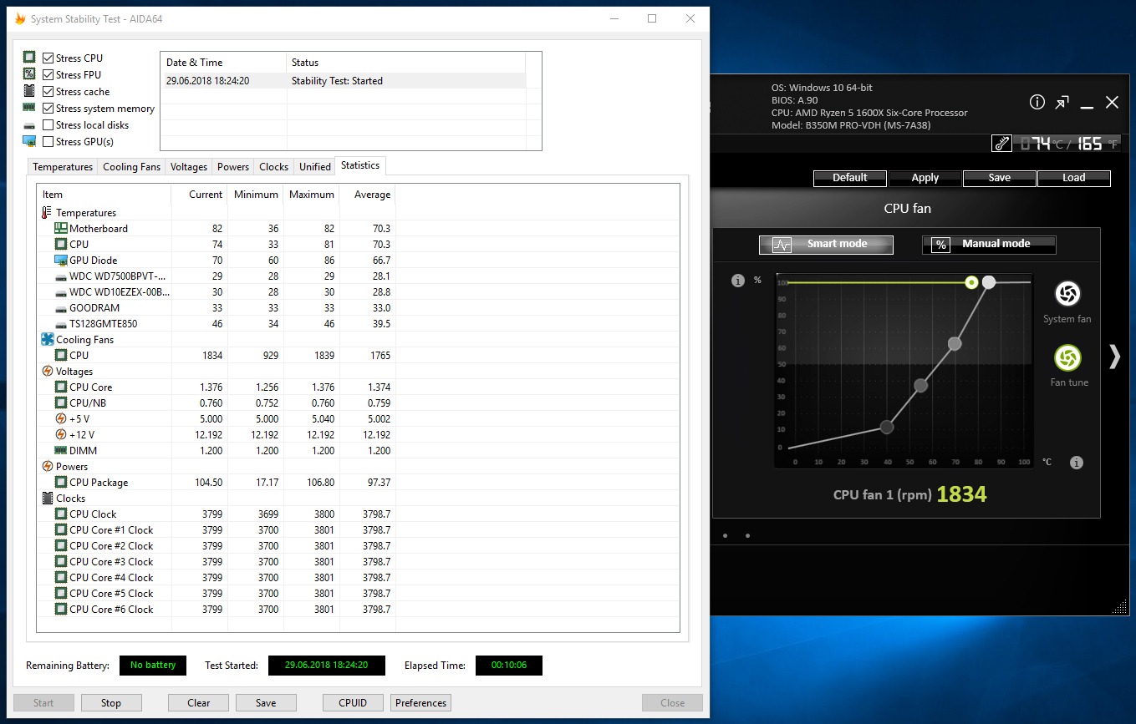Switch to the Unified tab
The width and height of the screenshot is (1136, 724).
[315, 167]
